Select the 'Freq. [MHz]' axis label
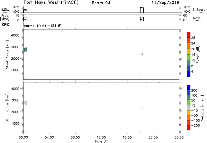The image size is (207, 143). click(5, 18)
